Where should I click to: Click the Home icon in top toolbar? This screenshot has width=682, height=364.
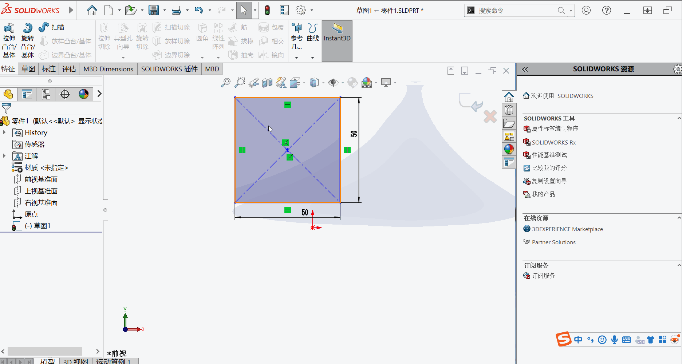pyautogui.click(x=92, y=10)
